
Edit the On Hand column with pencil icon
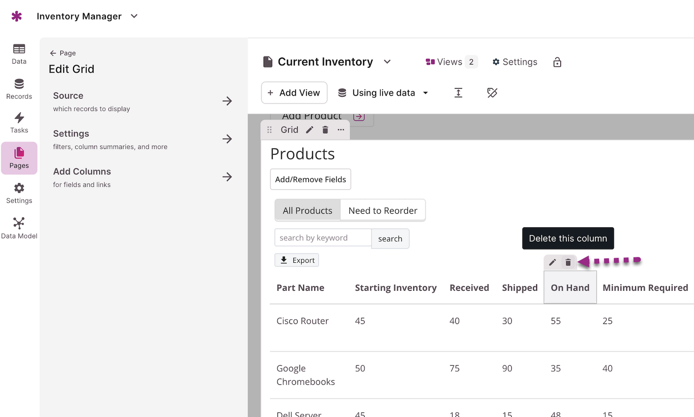click(552, 262)
